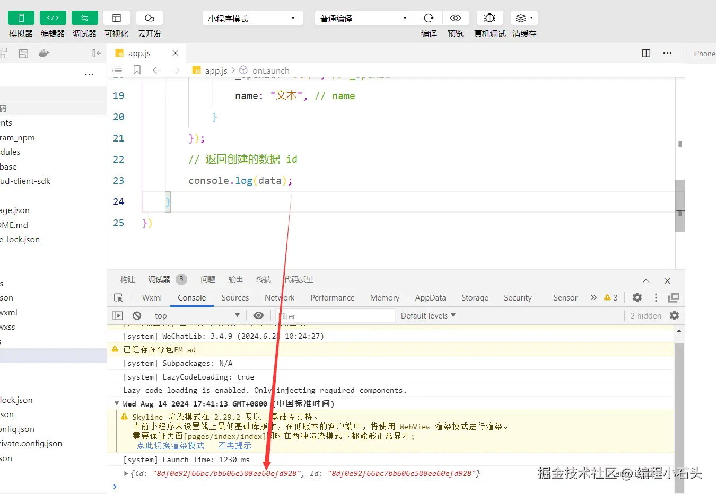Toggle the console sidebar icon

pyautogui.click(x=118, y=315)
